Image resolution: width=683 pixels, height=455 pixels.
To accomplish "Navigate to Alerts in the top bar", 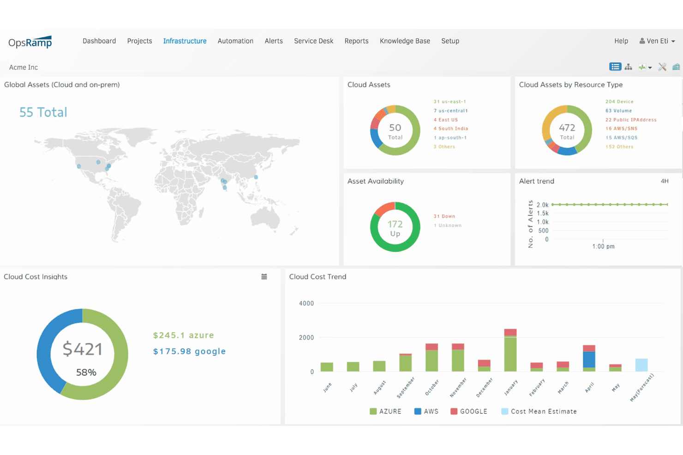I will pos(274,41).
